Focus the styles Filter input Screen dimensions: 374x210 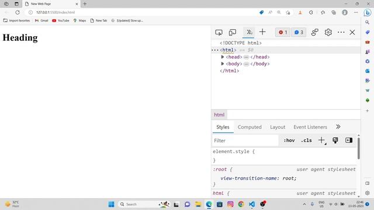click(245, 141)
